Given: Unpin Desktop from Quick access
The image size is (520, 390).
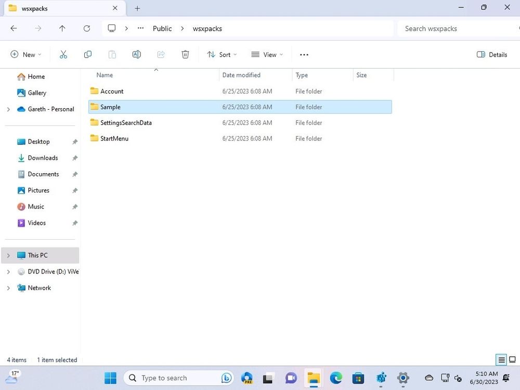Looking at the screenshot, I should pos(75,142).
